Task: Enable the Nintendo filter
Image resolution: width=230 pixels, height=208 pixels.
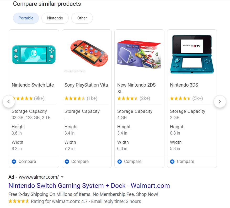Action: pyautogui.click(x=55, y=18)
